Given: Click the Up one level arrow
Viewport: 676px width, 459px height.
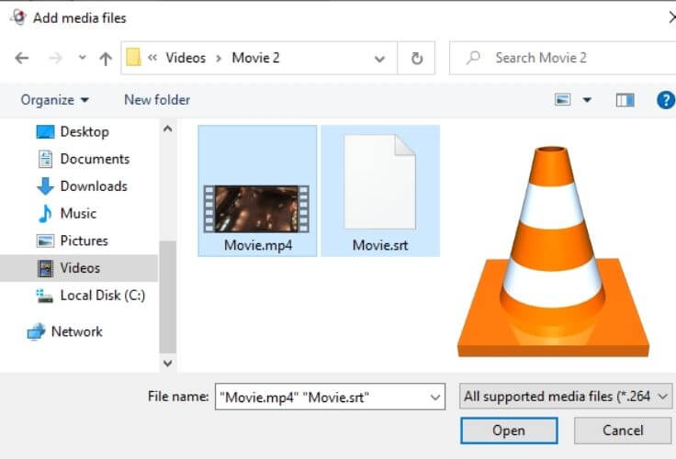Looking at the screenshot, I should [105, 58].
